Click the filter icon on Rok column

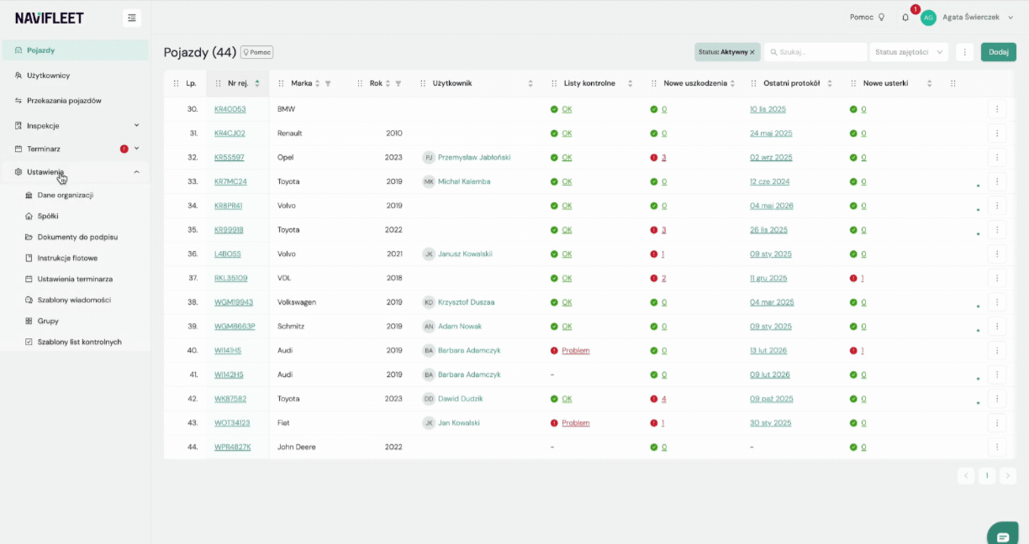[x=398, y=83]
